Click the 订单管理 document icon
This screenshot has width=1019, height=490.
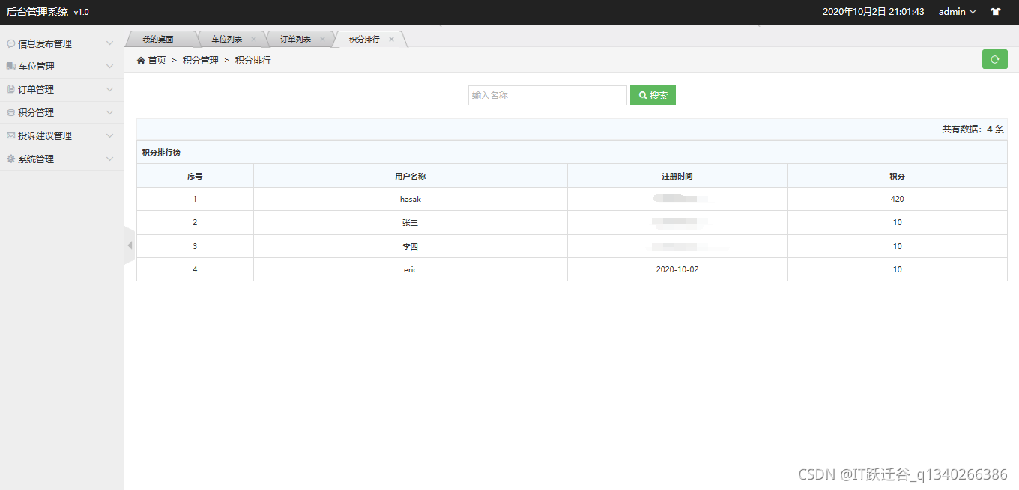[10, 89]
